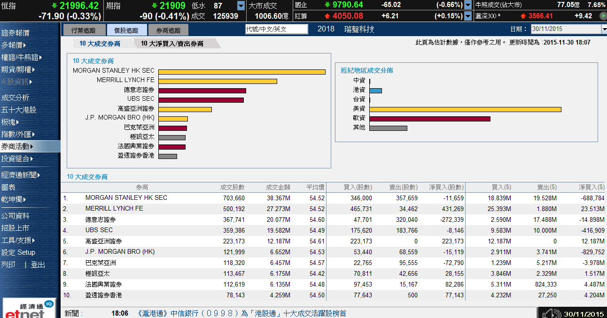This screenshot has width=607, height=318.
Task: Open 設定 Setup in the sidebar
Action: [18, 252]
